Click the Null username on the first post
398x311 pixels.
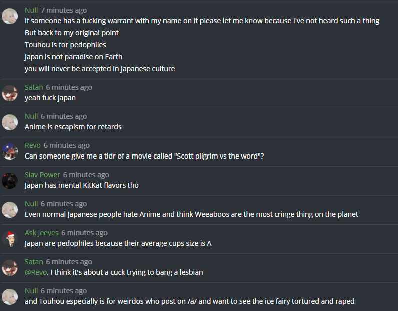tap(31, 10)
